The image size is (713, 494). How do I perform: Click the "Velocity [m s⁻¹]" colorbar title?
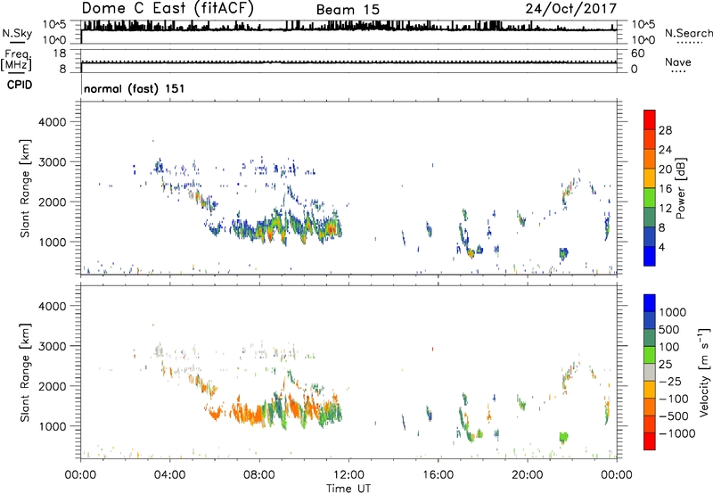click(x=704, y=372)
